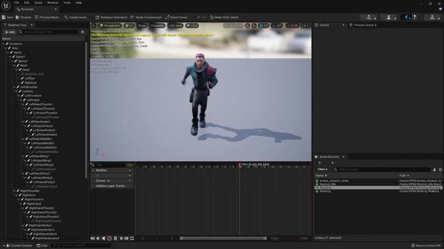Toggle viewport world coordinate icon

tap(248, 26)
